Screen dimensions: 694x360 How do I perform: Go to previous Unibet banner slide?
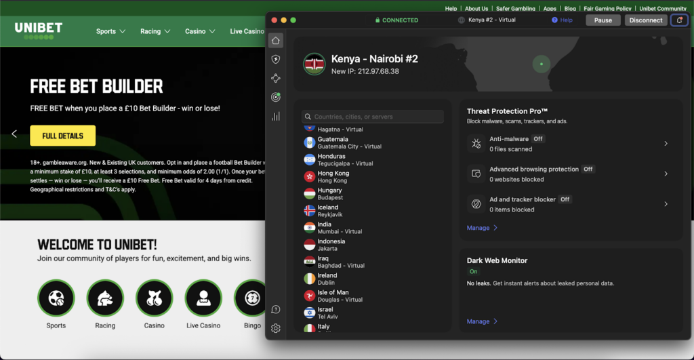point(14,134)
